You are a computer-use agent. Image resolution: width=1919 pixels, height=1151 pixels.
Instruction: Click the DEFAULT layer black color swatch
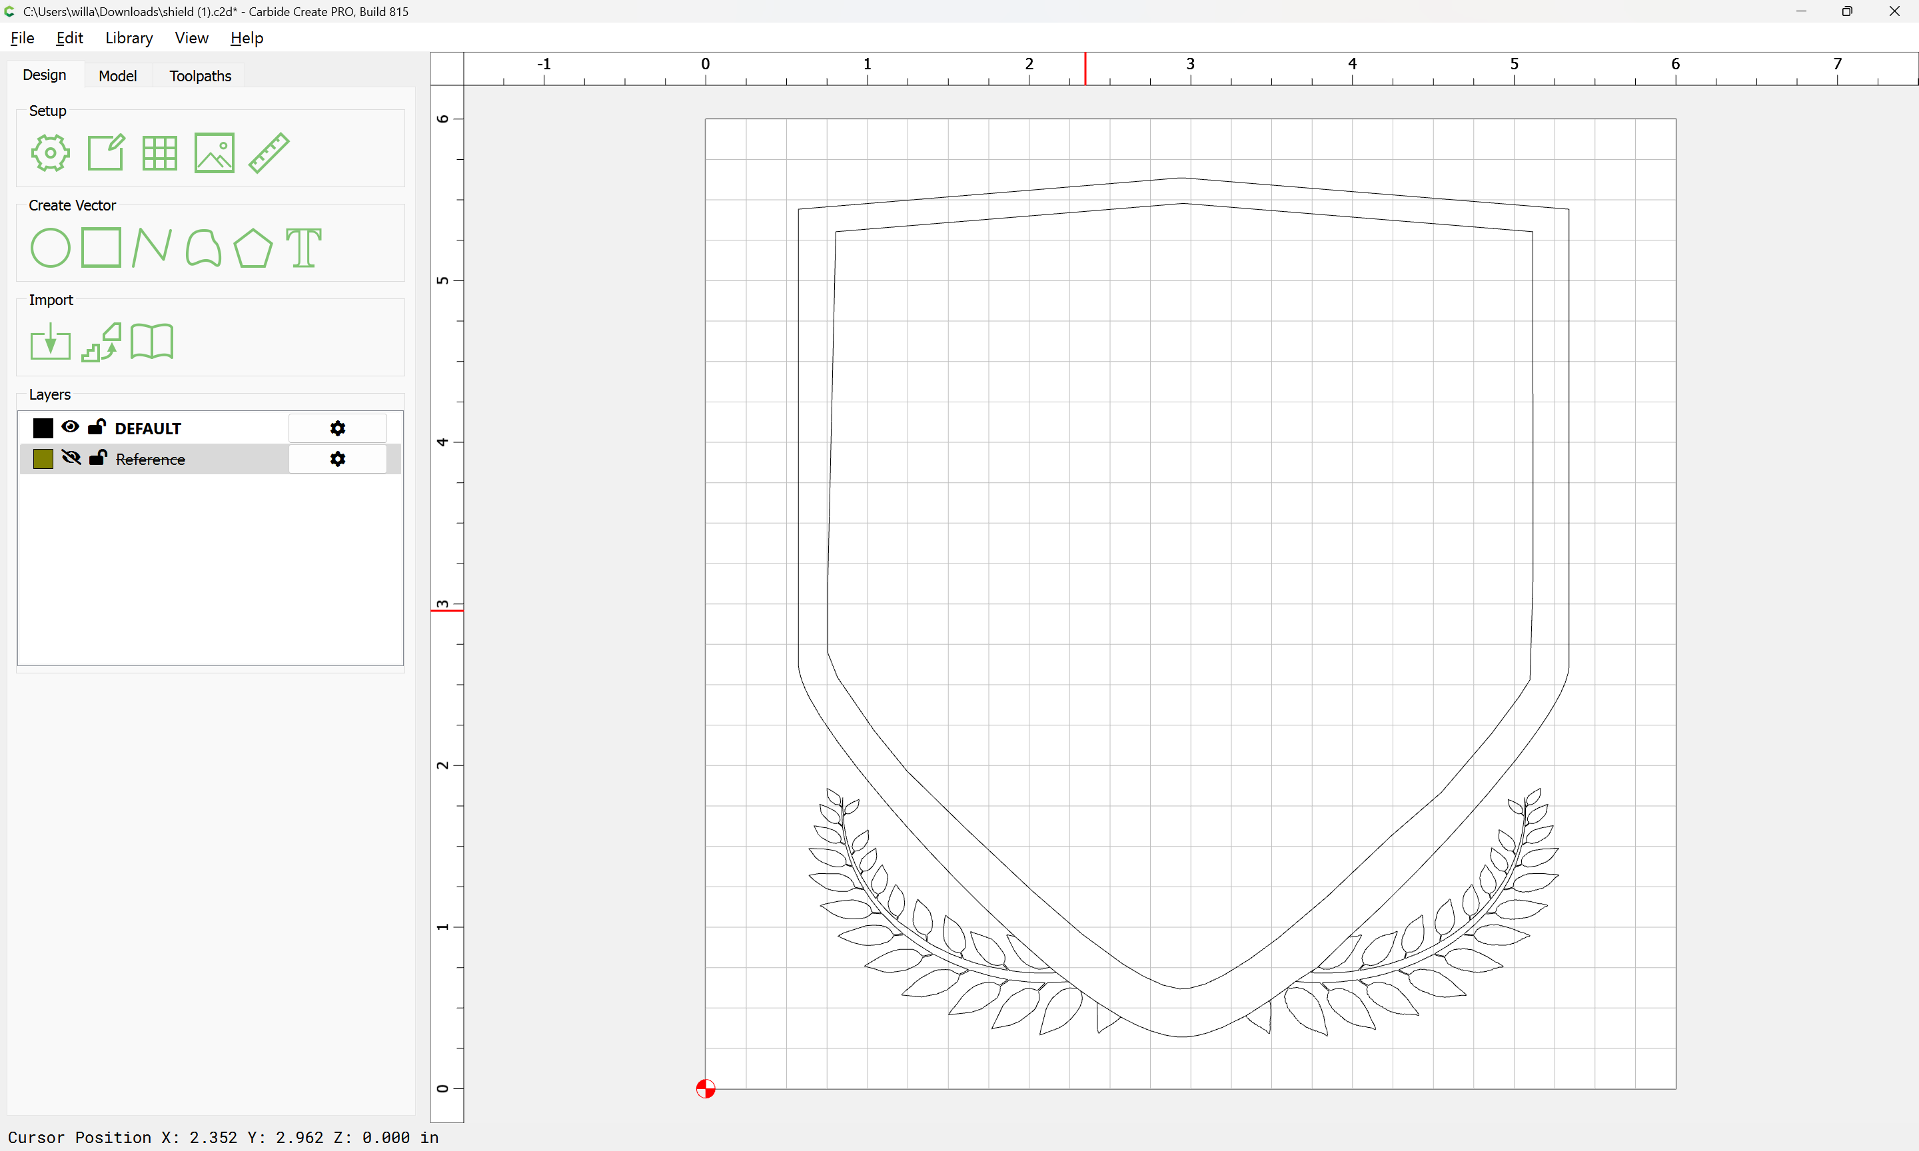pyautogui.click(x=43, y=428)
